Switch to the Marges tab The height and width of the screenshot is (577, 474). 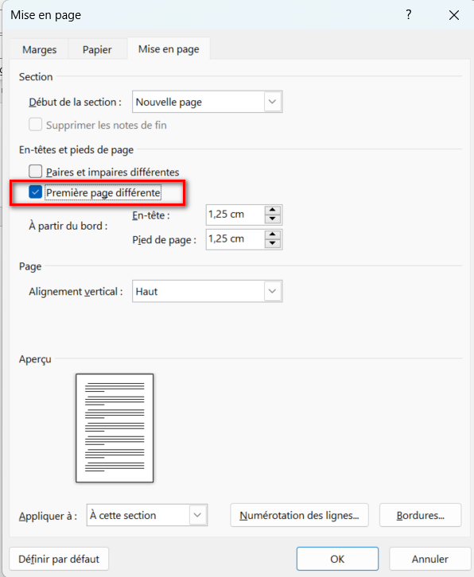pyautogui.click(x=40, y=49)
